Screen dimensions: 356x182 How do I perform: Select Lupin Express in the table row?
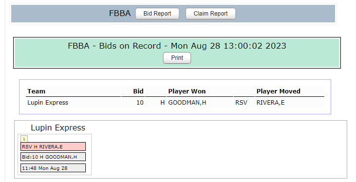[48, 103]
